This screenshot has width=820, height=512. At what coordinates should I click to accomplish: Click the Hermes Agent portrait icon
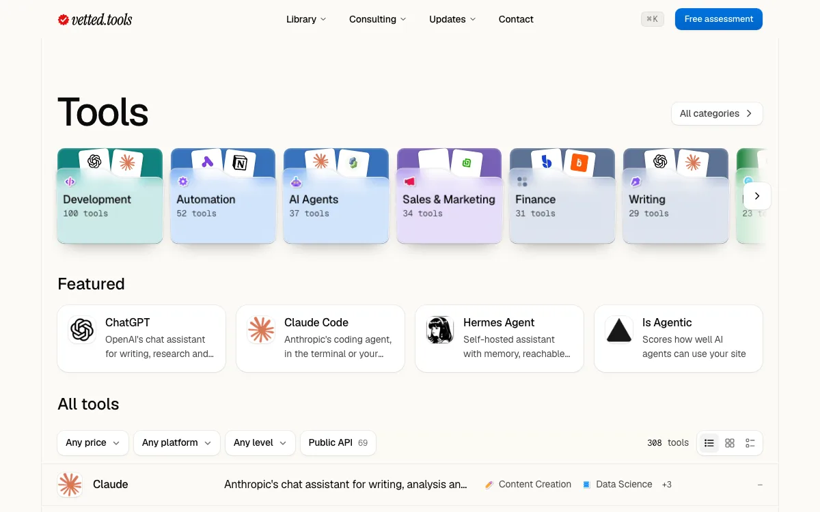[440, 330]
